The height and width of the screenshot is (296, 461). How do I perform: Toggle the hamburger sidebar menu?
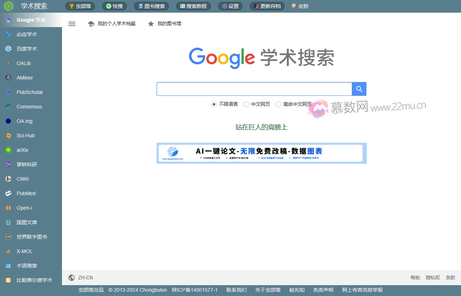pyautogui.click(x=72, y=23)
